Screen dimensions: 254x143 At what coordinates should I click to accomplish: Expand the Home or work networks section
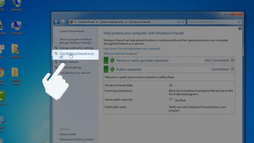pos(232,60)
